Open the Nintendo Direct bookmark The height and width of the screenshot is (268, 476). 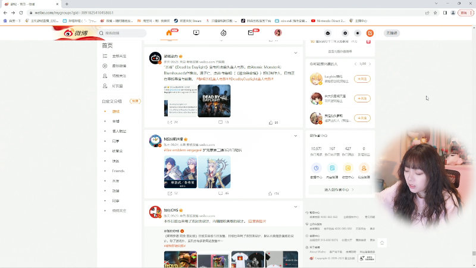tap(328, 21)
